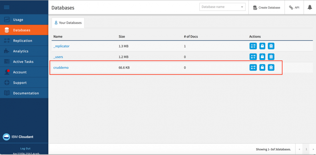This screenshot has width=316, height=155.
Task: Replicate the _replicator database
Action: (253, 46)
